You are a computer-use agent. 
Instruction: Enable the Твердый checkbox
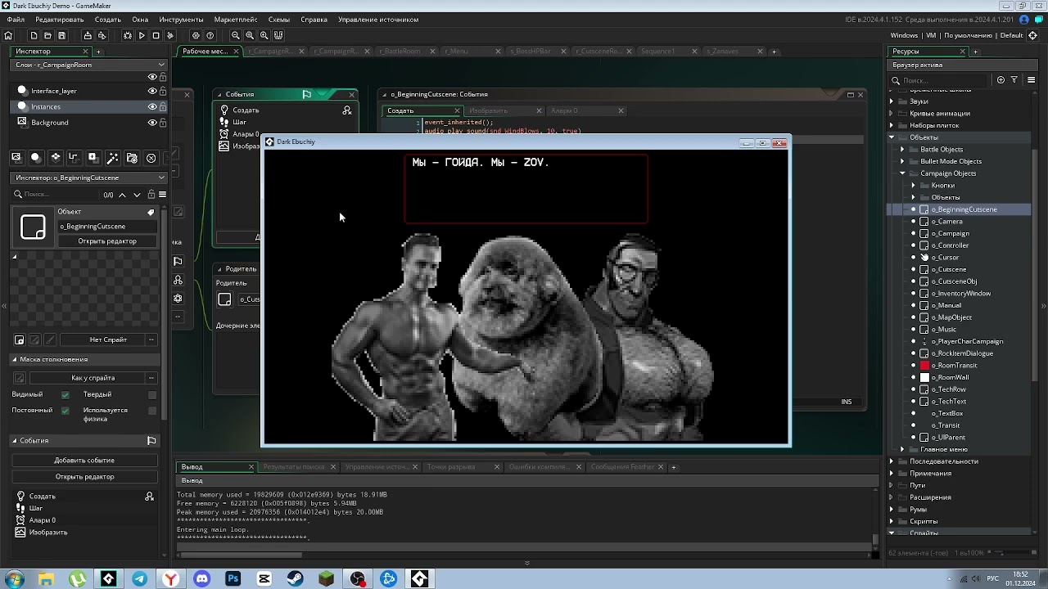click(152, 394)
